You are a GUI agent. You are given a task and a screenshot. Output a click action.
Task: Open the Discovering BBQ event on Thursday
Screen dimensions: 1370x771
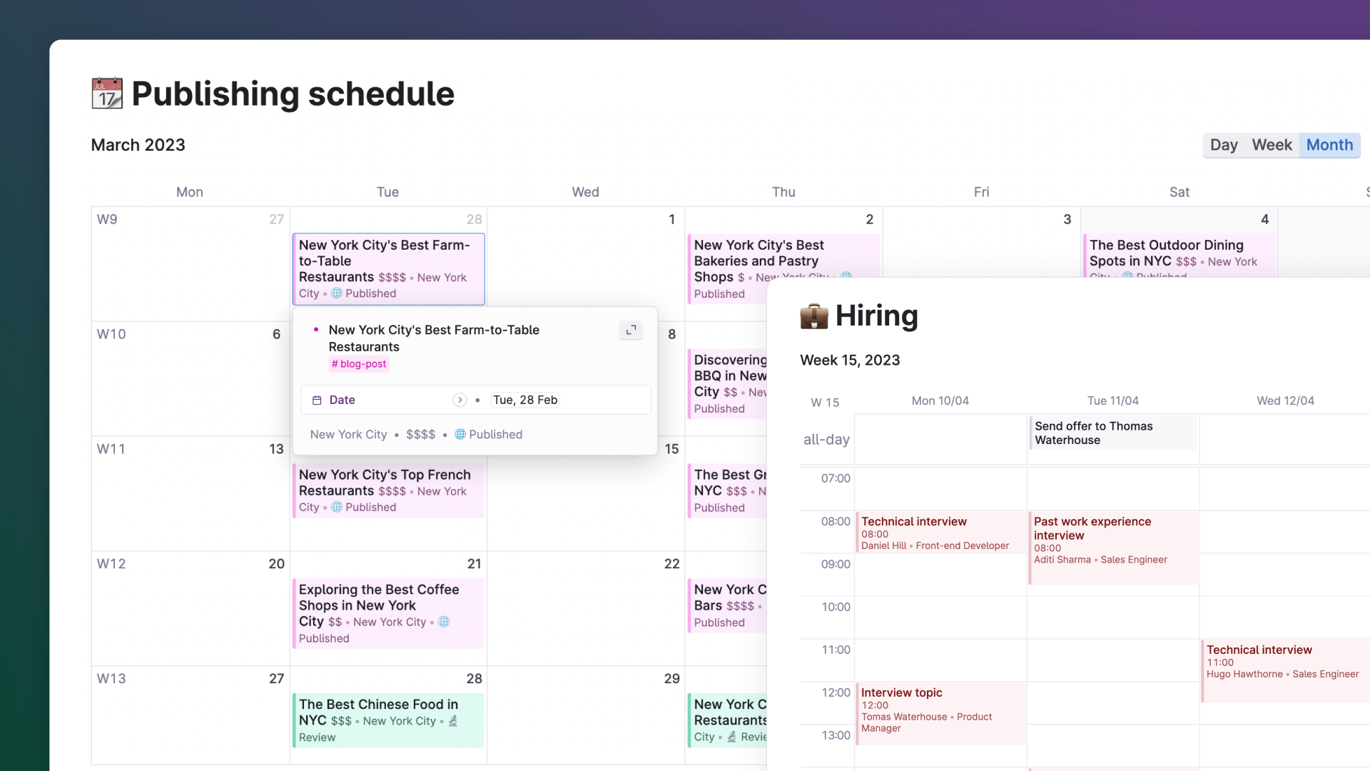coord(727,383)
